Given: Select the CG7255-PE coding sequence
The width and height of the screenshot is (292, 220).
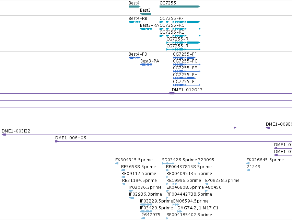Looking at the screenshot, I should [187, 71].
